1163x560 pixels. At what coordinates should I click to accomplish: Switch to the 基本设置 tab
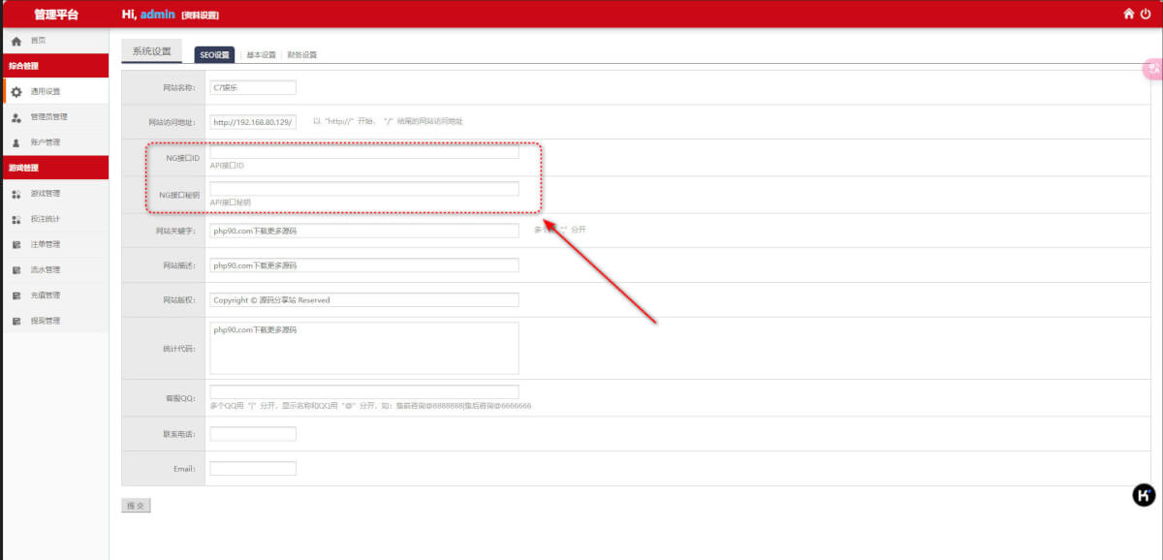click(x=261, y=55)
